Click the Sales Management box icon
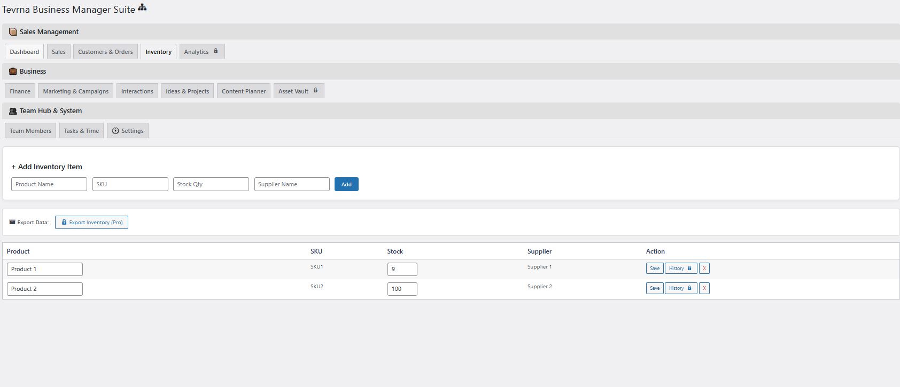This screenshot has height=387, width=900. pos(13,32)
